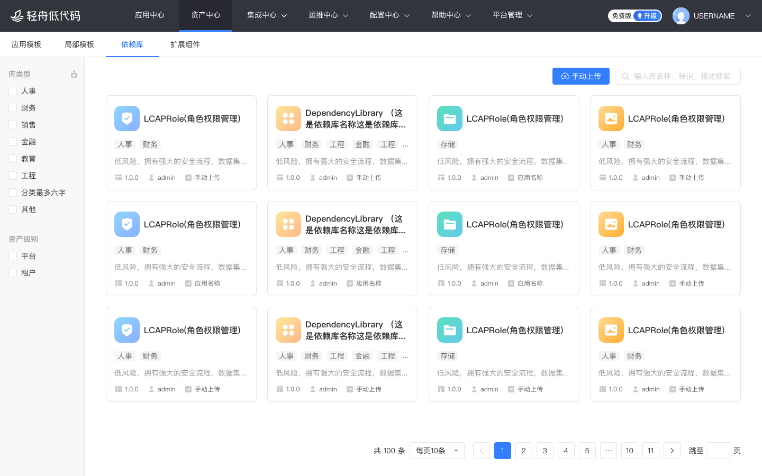Screen dimensions: 762x476
Task: Click shield icon in second row first card
Action: [127, 224]
